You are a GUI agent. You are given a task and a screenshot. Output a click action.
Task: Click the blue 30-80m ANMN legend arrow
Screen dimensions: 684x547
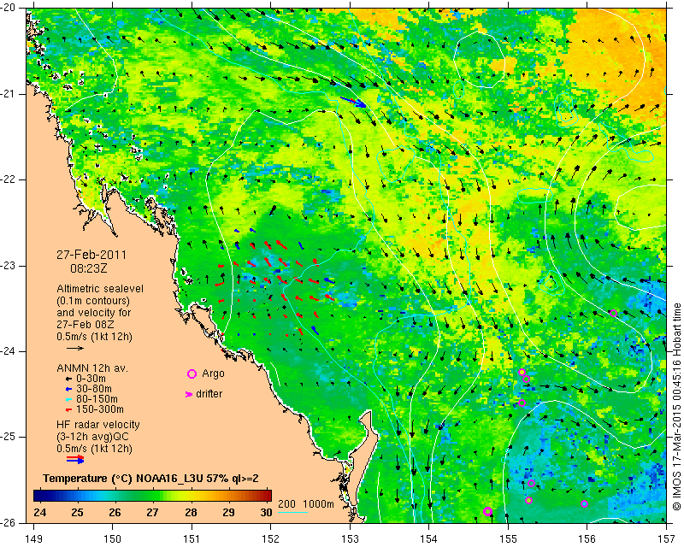point(68,389)
